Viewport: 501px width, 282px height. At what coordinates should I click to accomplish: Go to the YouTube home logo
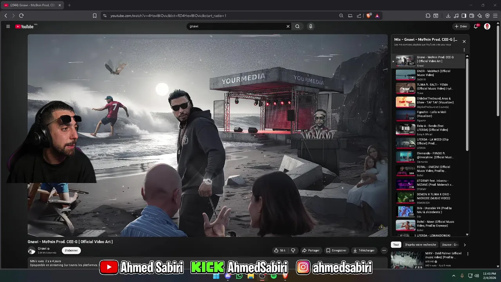click(x=25, y=26)
